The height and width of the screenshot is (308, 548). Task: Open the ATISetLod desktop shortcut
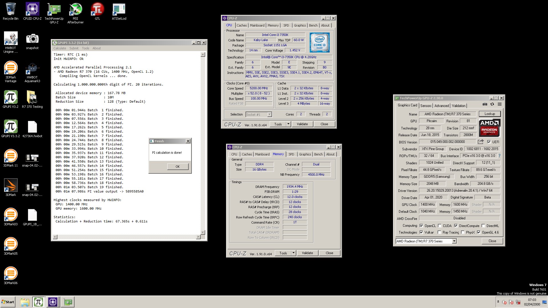click(x=119, y=11)
